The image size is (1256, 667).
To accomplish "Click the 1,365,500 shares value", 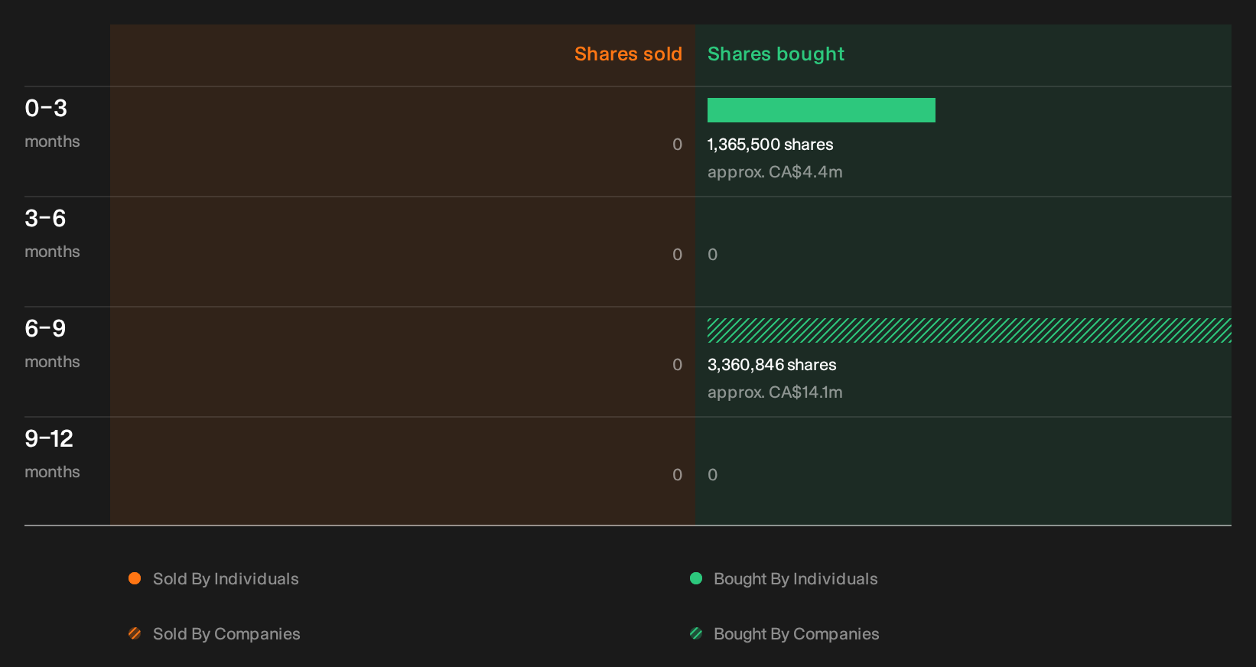I will point(770,145).
